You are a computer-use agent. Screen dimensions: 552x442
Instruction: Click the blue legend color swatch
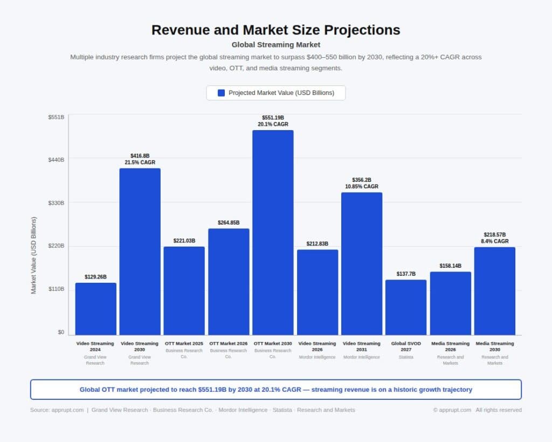(221, 93)
